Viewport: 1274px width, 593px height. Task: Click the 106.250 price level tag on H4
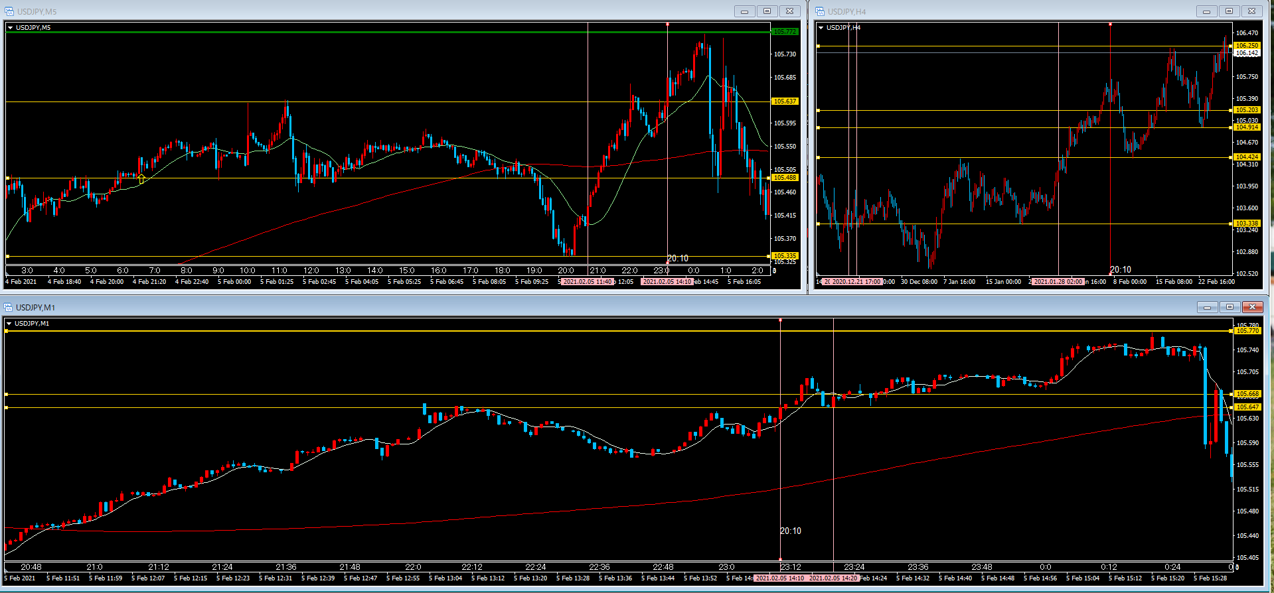(1247, 46)
